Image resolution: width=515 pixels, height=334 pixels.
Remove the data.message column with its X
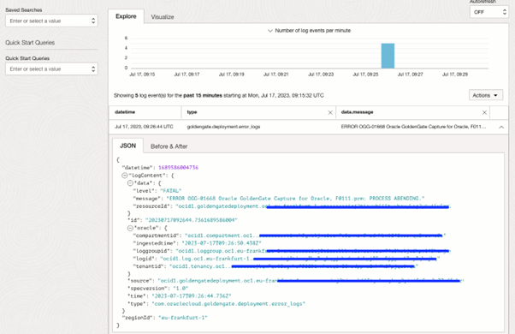coord(484,112)
